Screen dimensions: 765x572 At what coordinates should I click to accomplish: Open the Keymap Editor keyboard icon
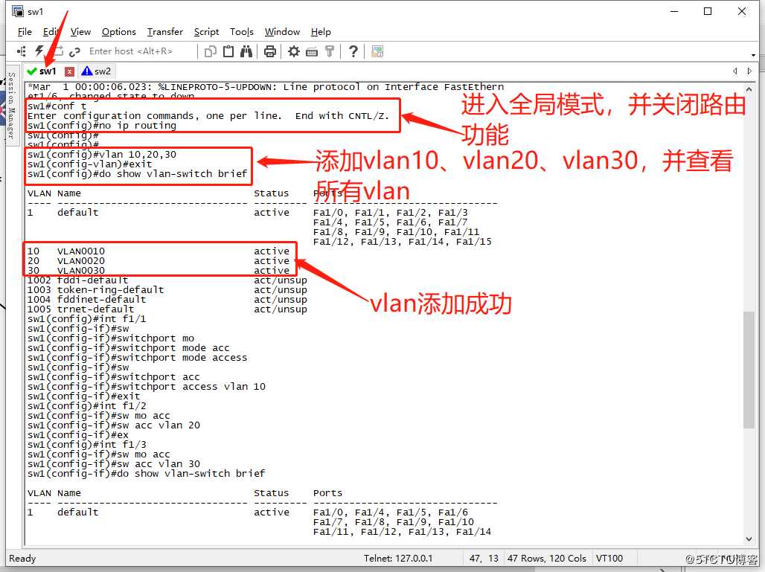pyautogui.click(x=312, y=51)
